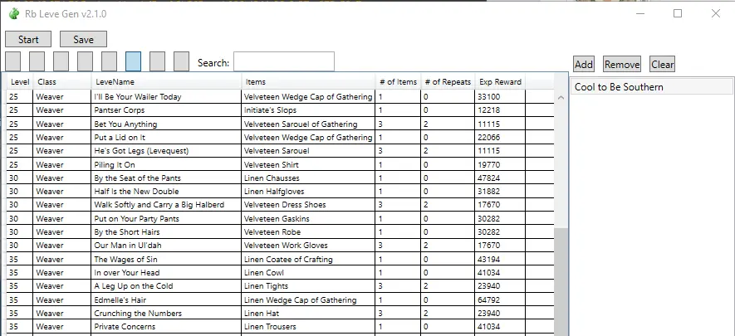The image size is (735, 336).
Task: Click the Linen Tights item cell
Action: pos(308,286)
